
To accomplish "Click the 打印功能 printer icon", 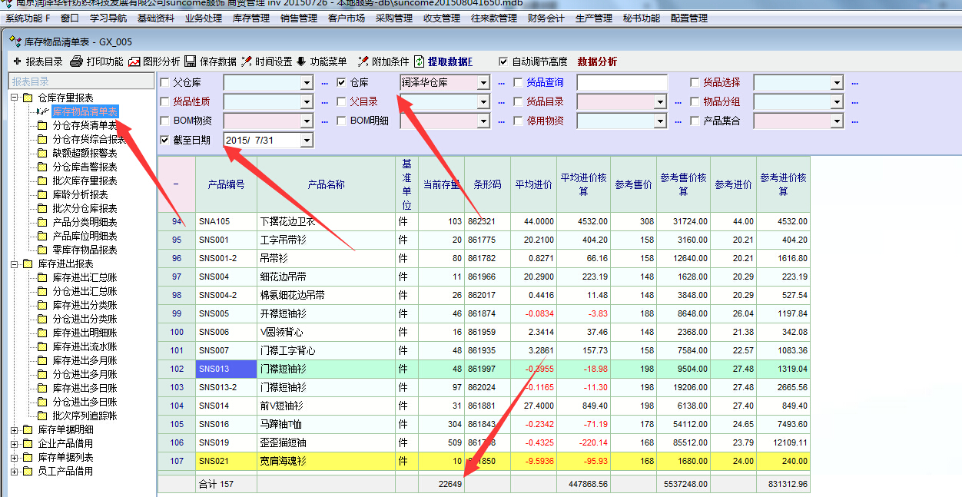I will 76,61.
